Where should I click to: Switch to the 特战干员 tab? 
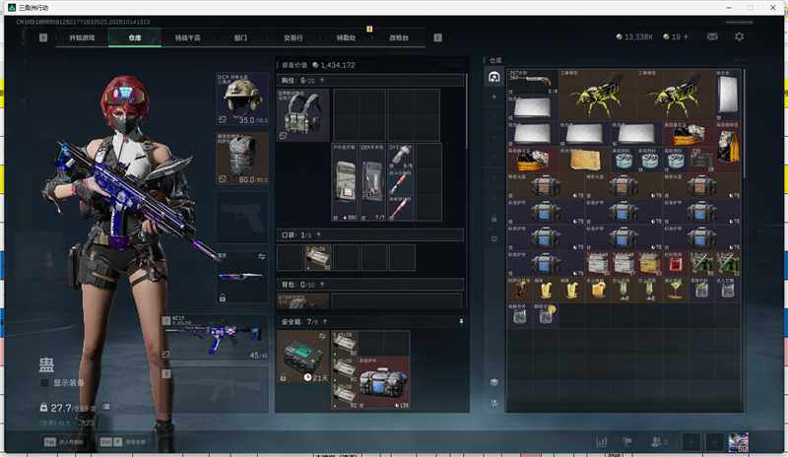coord(187,37)
